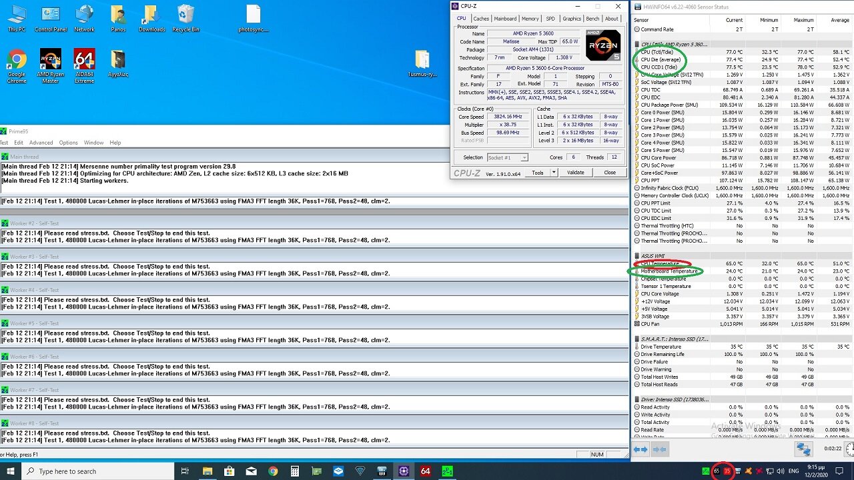The height and width of the screenshot is (480, 854).
Task: Click the Close button in CPU-Z
Action: (610, 173)
